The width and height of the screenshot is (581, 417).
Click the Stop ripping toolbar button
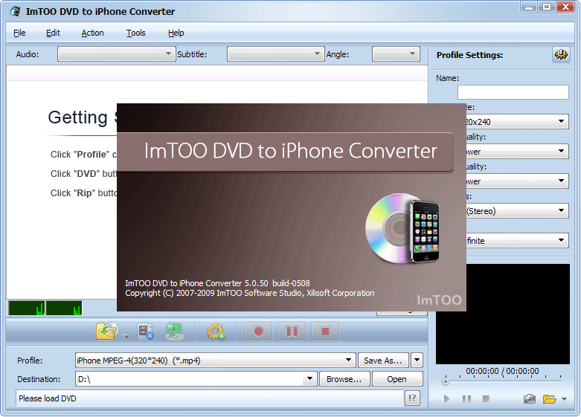click(325, 331)
